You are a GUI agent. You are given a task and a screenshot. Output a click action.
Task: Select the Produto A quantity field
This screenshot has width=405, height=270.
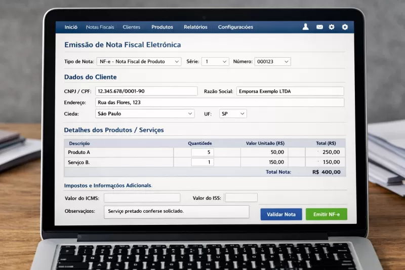point(202,152)
